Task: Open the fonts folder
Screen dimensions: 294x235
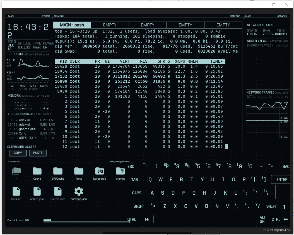Action: coord(78,171)
